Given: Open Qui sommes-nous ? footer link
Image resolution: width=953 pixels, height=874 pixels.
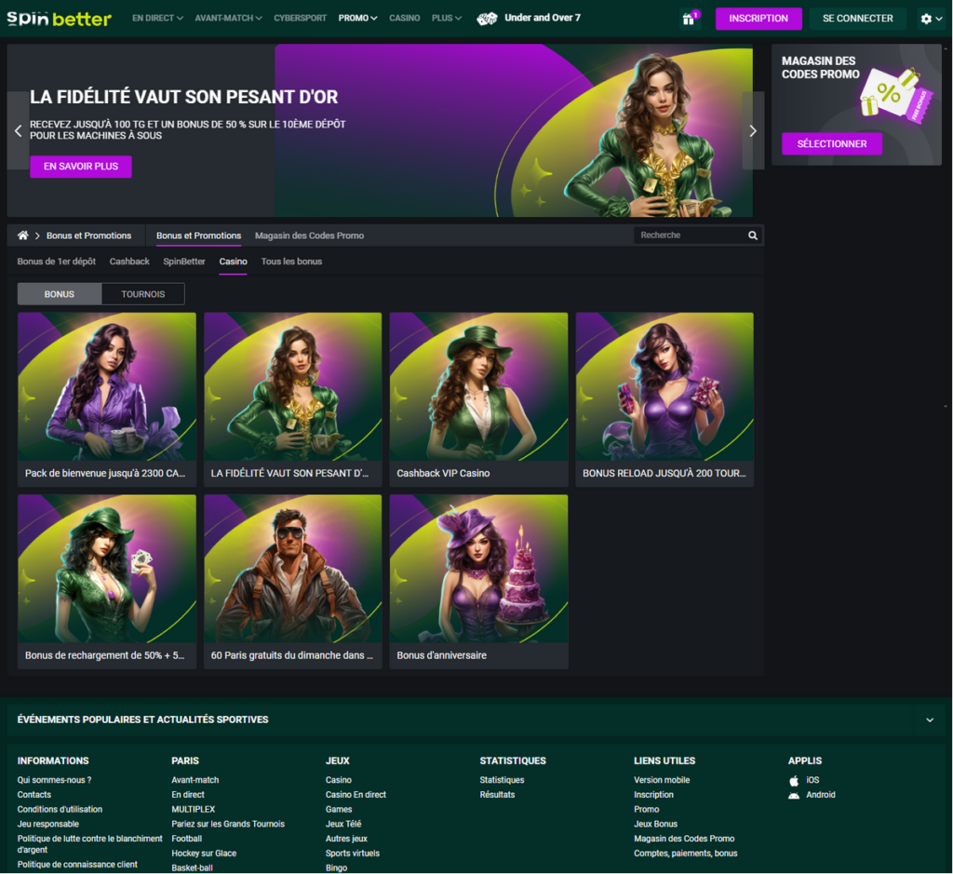Looking at the screenshot, I should [54, 780].
